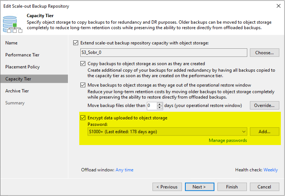Increase days with spinner up arrow
The height and width of the screenshot is (196, 285).
pos(160,104)
